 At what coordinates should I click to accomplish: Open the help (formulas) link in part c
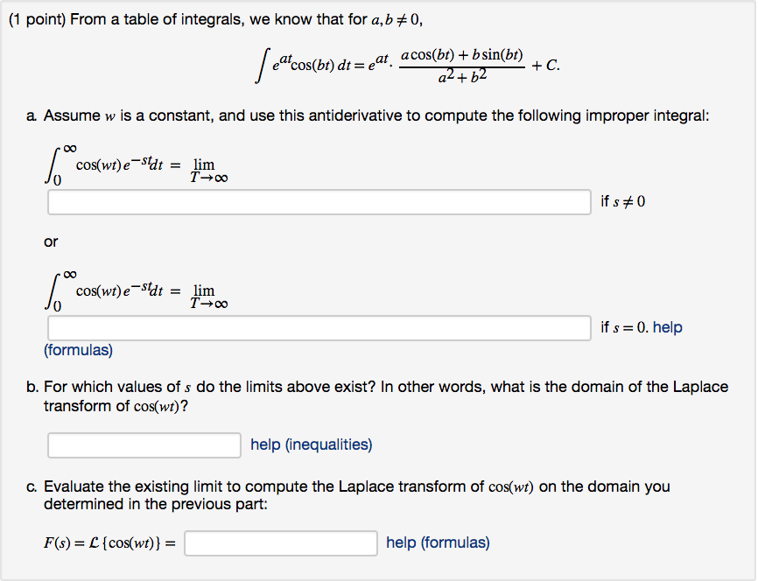[x=437, y=542]
